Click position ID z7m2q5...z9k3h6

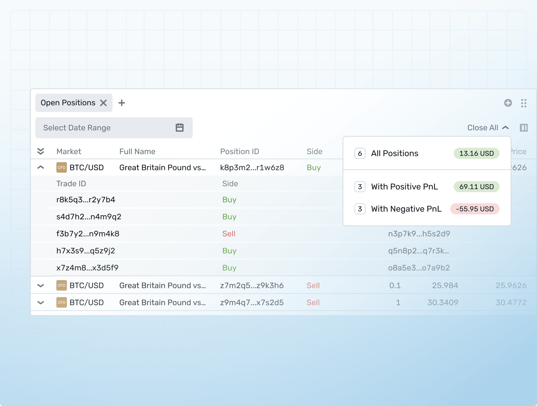[252, 285]
